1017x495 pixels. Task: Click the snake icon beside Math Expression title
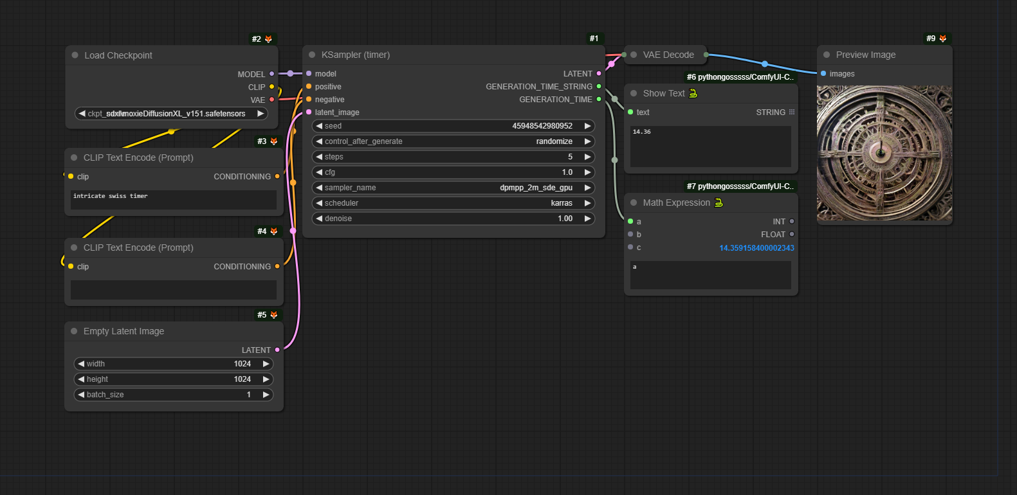click(719, 203)
